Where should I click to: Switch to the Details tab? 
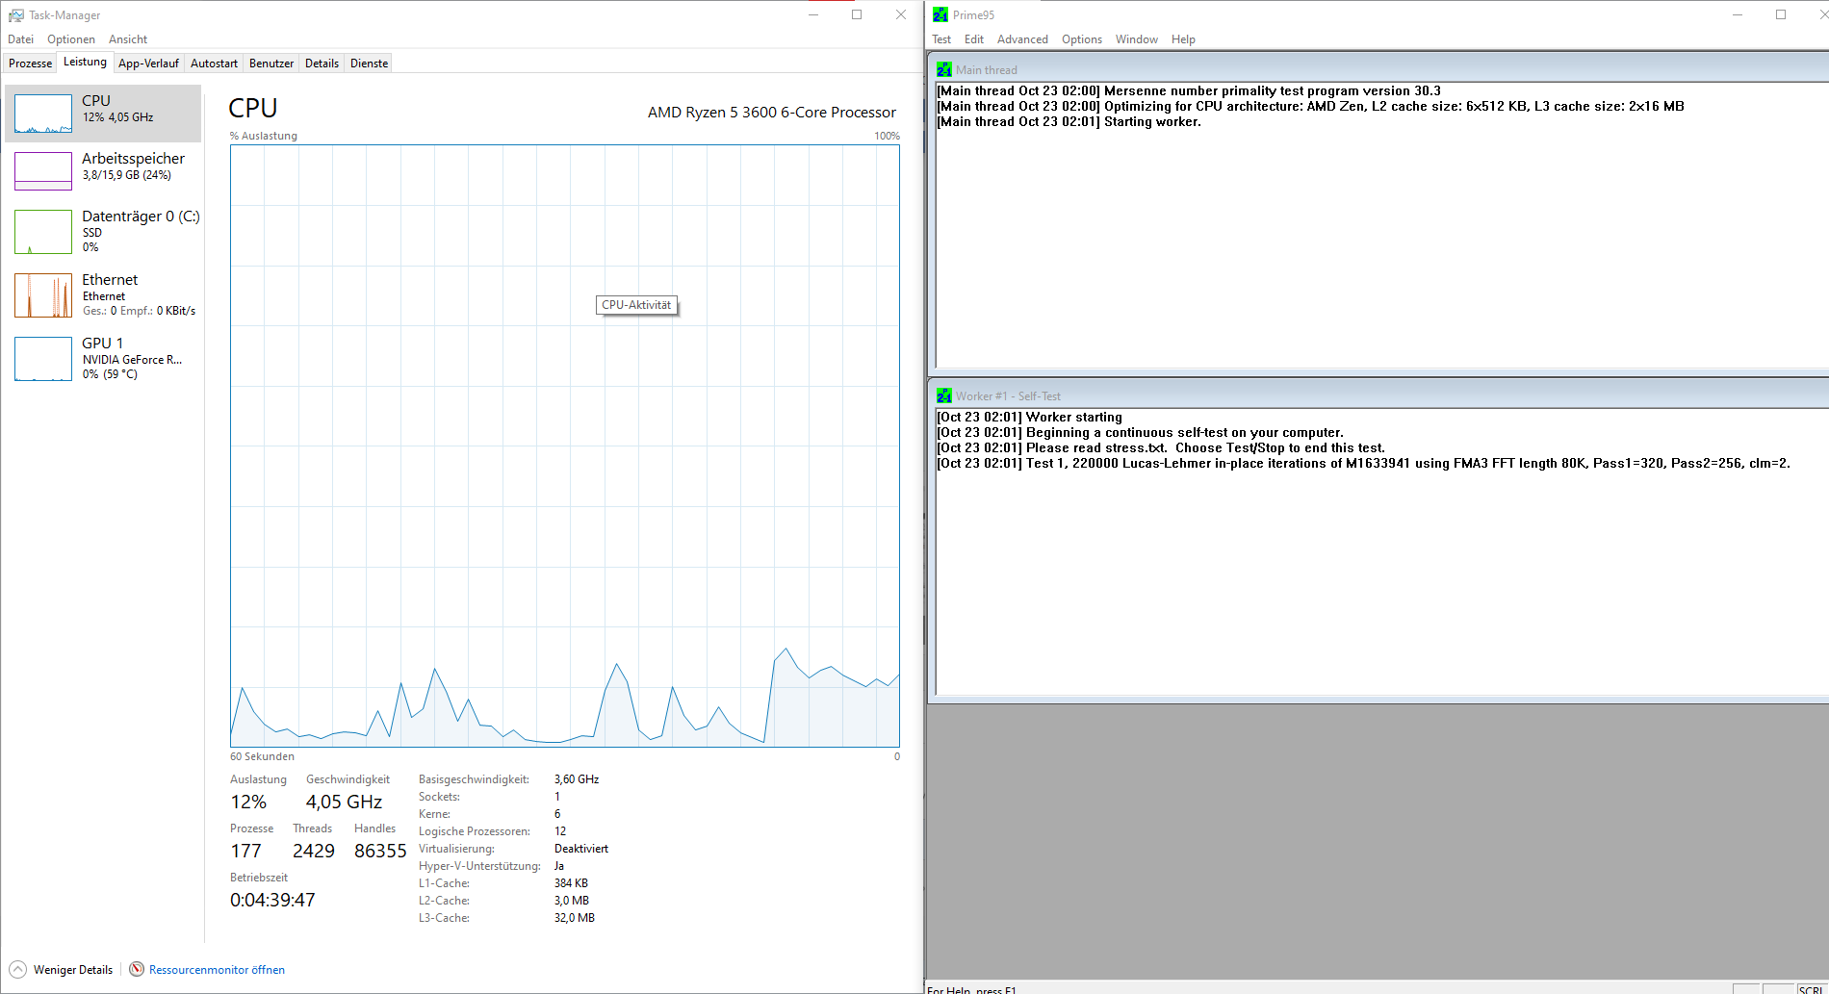tap(322, 64)
